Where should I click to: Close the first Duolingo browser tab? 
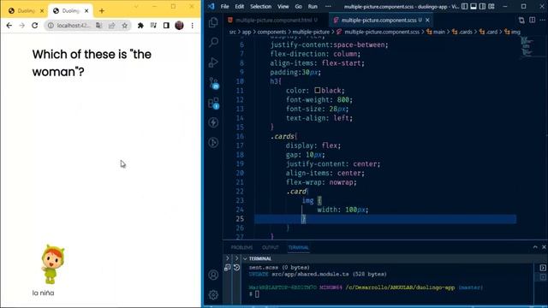tap(42, 11)
